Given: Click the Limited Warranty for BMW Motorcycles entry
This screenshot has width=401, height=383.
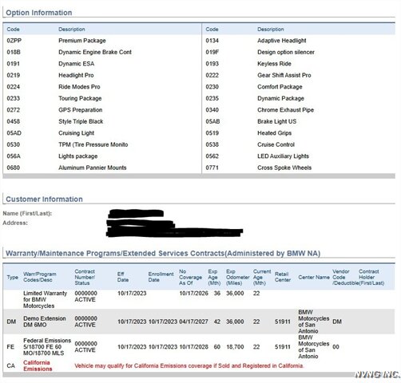Looking at the screenshot, I should 45,299.
